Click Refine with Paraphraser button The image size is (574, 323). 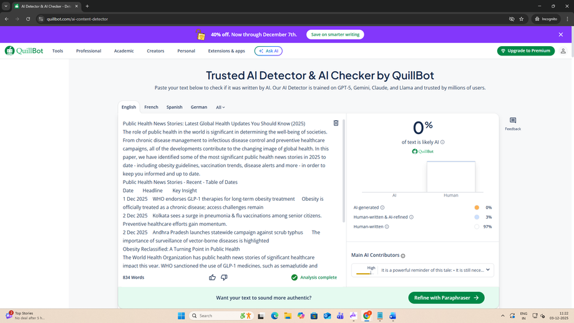pyautogui.click(x=446, y=298)
